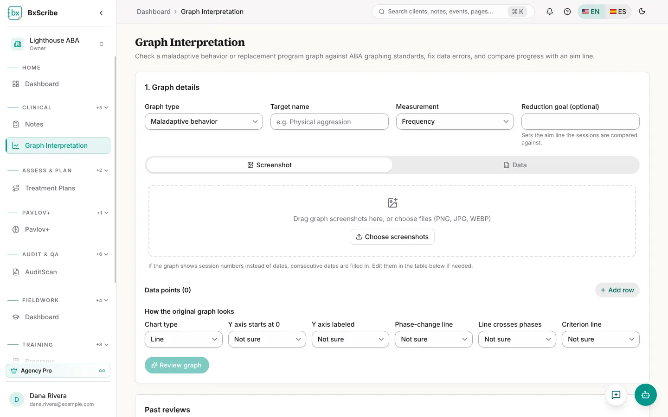Switch to the Screenshot tab
Screen dimensions: 668x417
[270, 165]
